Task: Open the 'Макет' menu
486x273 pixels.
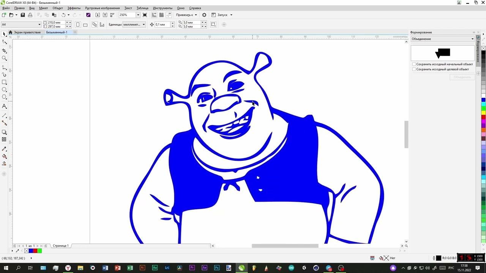Action: tap(44, 8)
